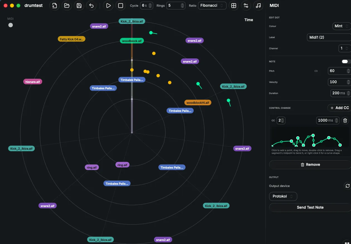Focus the Label field containing Midi1 (2)

click(x=329, y=37)
